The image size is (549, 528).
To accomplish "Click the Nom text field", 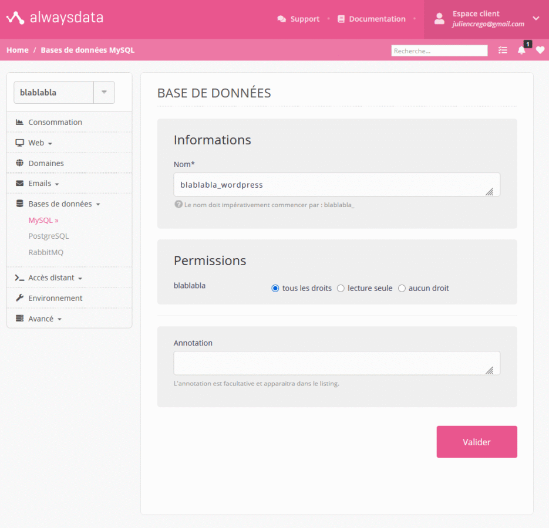I will [x=337, y=184].
